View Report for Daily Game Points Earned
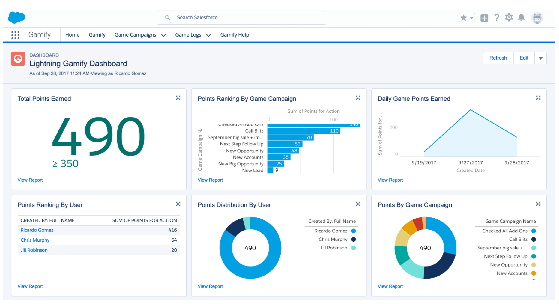 [x=390, y=180]
